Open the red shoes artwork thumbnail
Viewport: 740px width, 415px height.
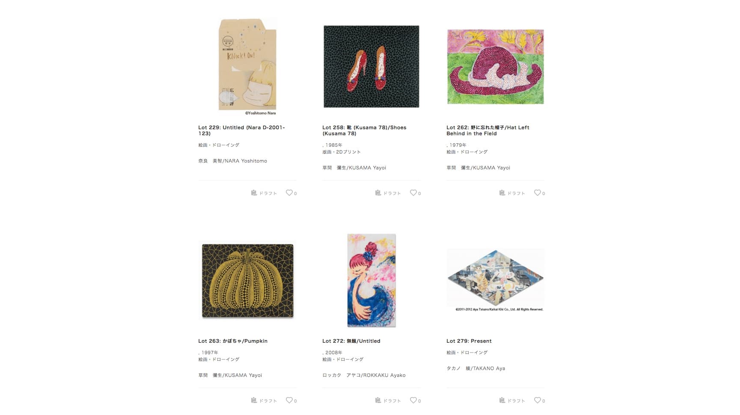coord(371,66)
